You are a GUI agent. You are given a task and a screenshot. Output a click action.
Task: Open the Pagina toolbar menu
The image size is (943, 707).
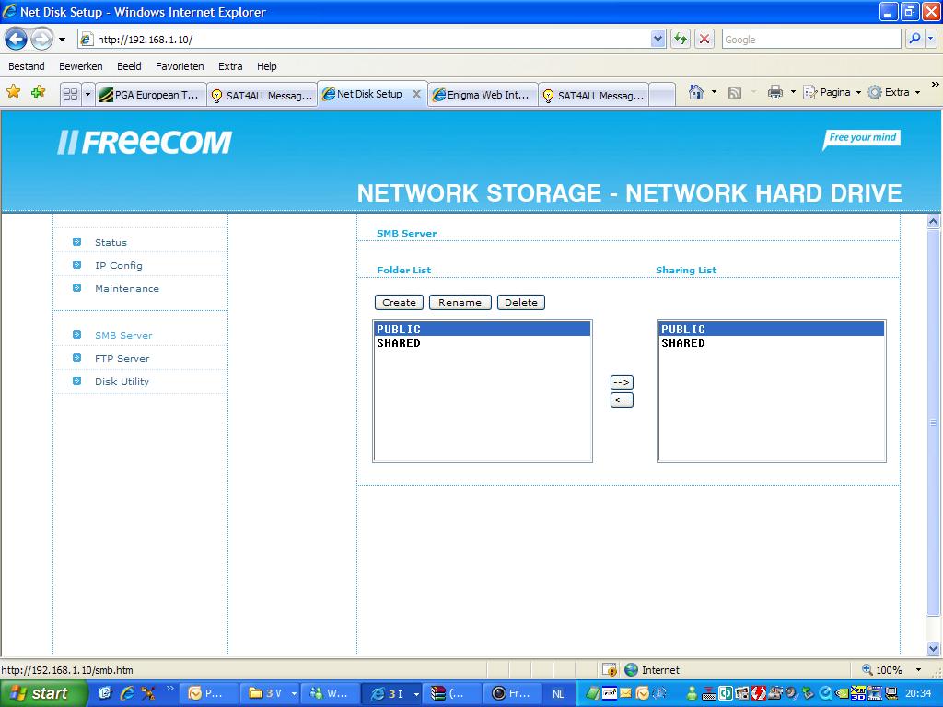pos(832,92)
